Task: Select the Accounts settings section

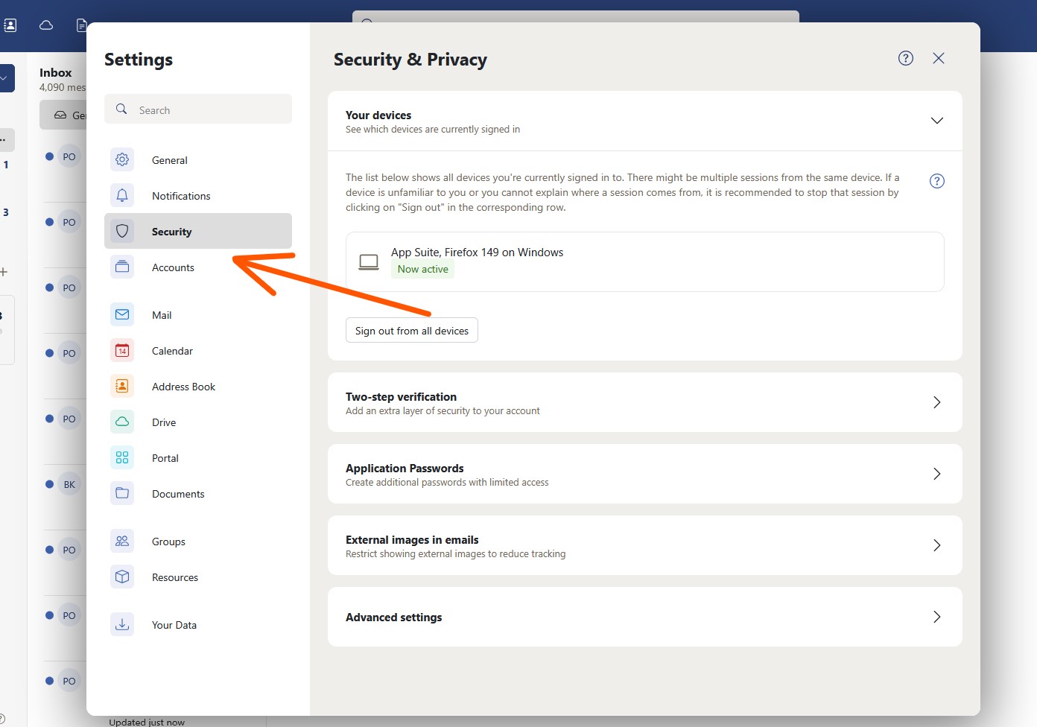Action: click(x=173, y=267)
